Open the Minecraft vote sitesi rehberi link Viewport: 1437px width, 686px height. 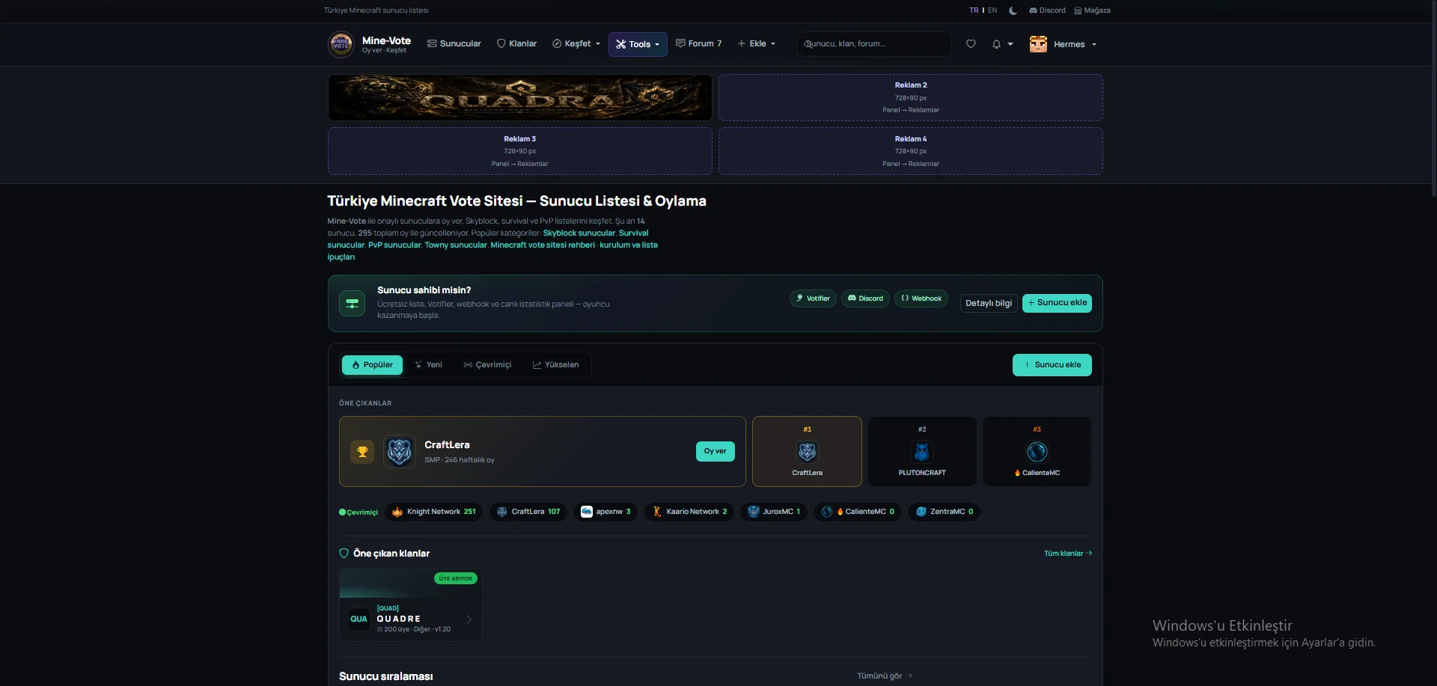pyautogui.click(x=543, y=245)
